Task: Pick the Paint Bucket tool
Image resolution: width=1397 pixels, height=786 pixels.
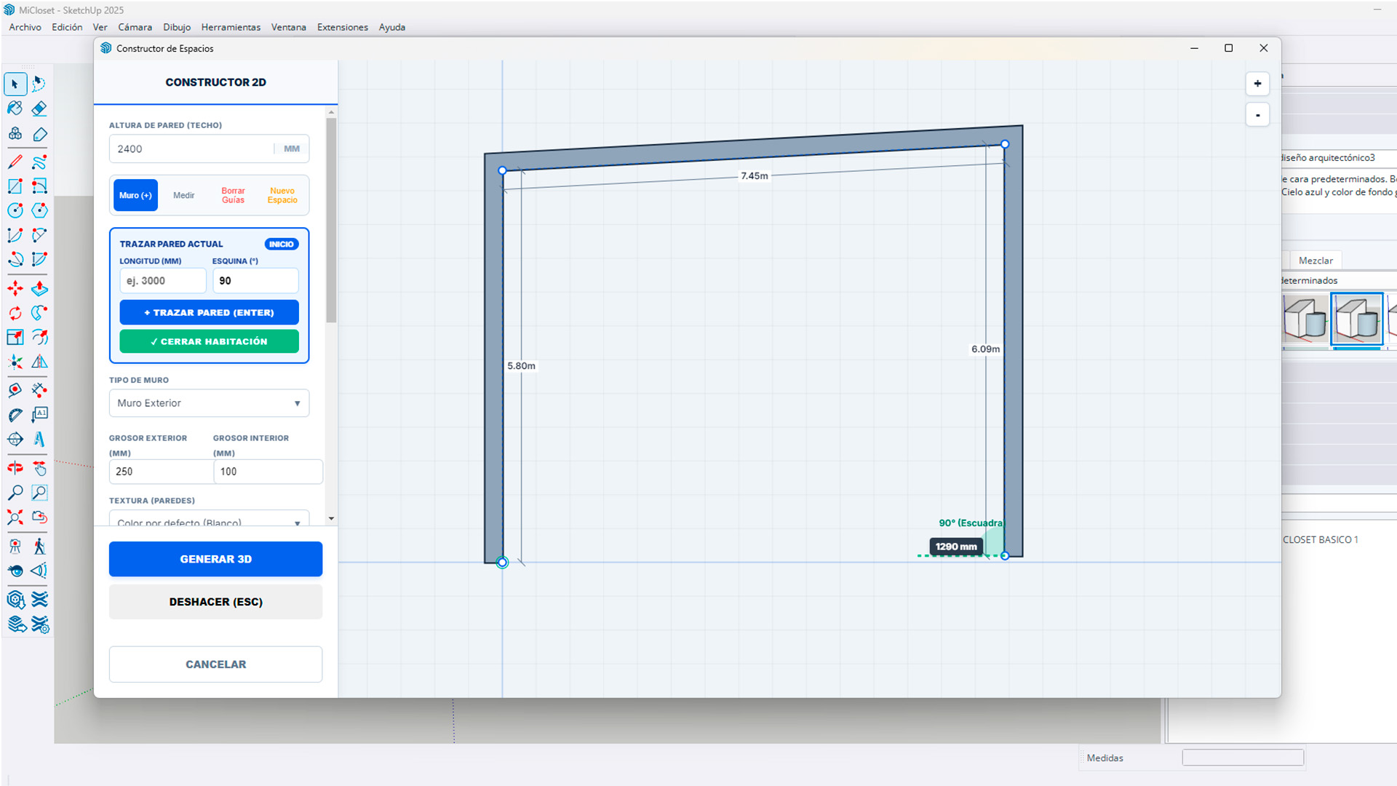Action: coord(15,108)
